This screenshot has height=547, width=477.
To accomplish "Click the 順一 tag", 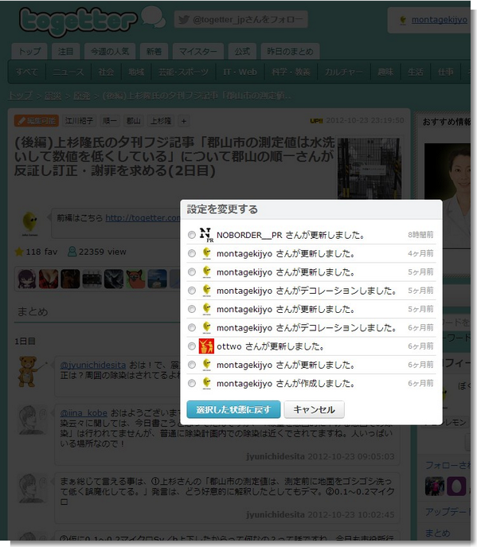I will [110, 121].
